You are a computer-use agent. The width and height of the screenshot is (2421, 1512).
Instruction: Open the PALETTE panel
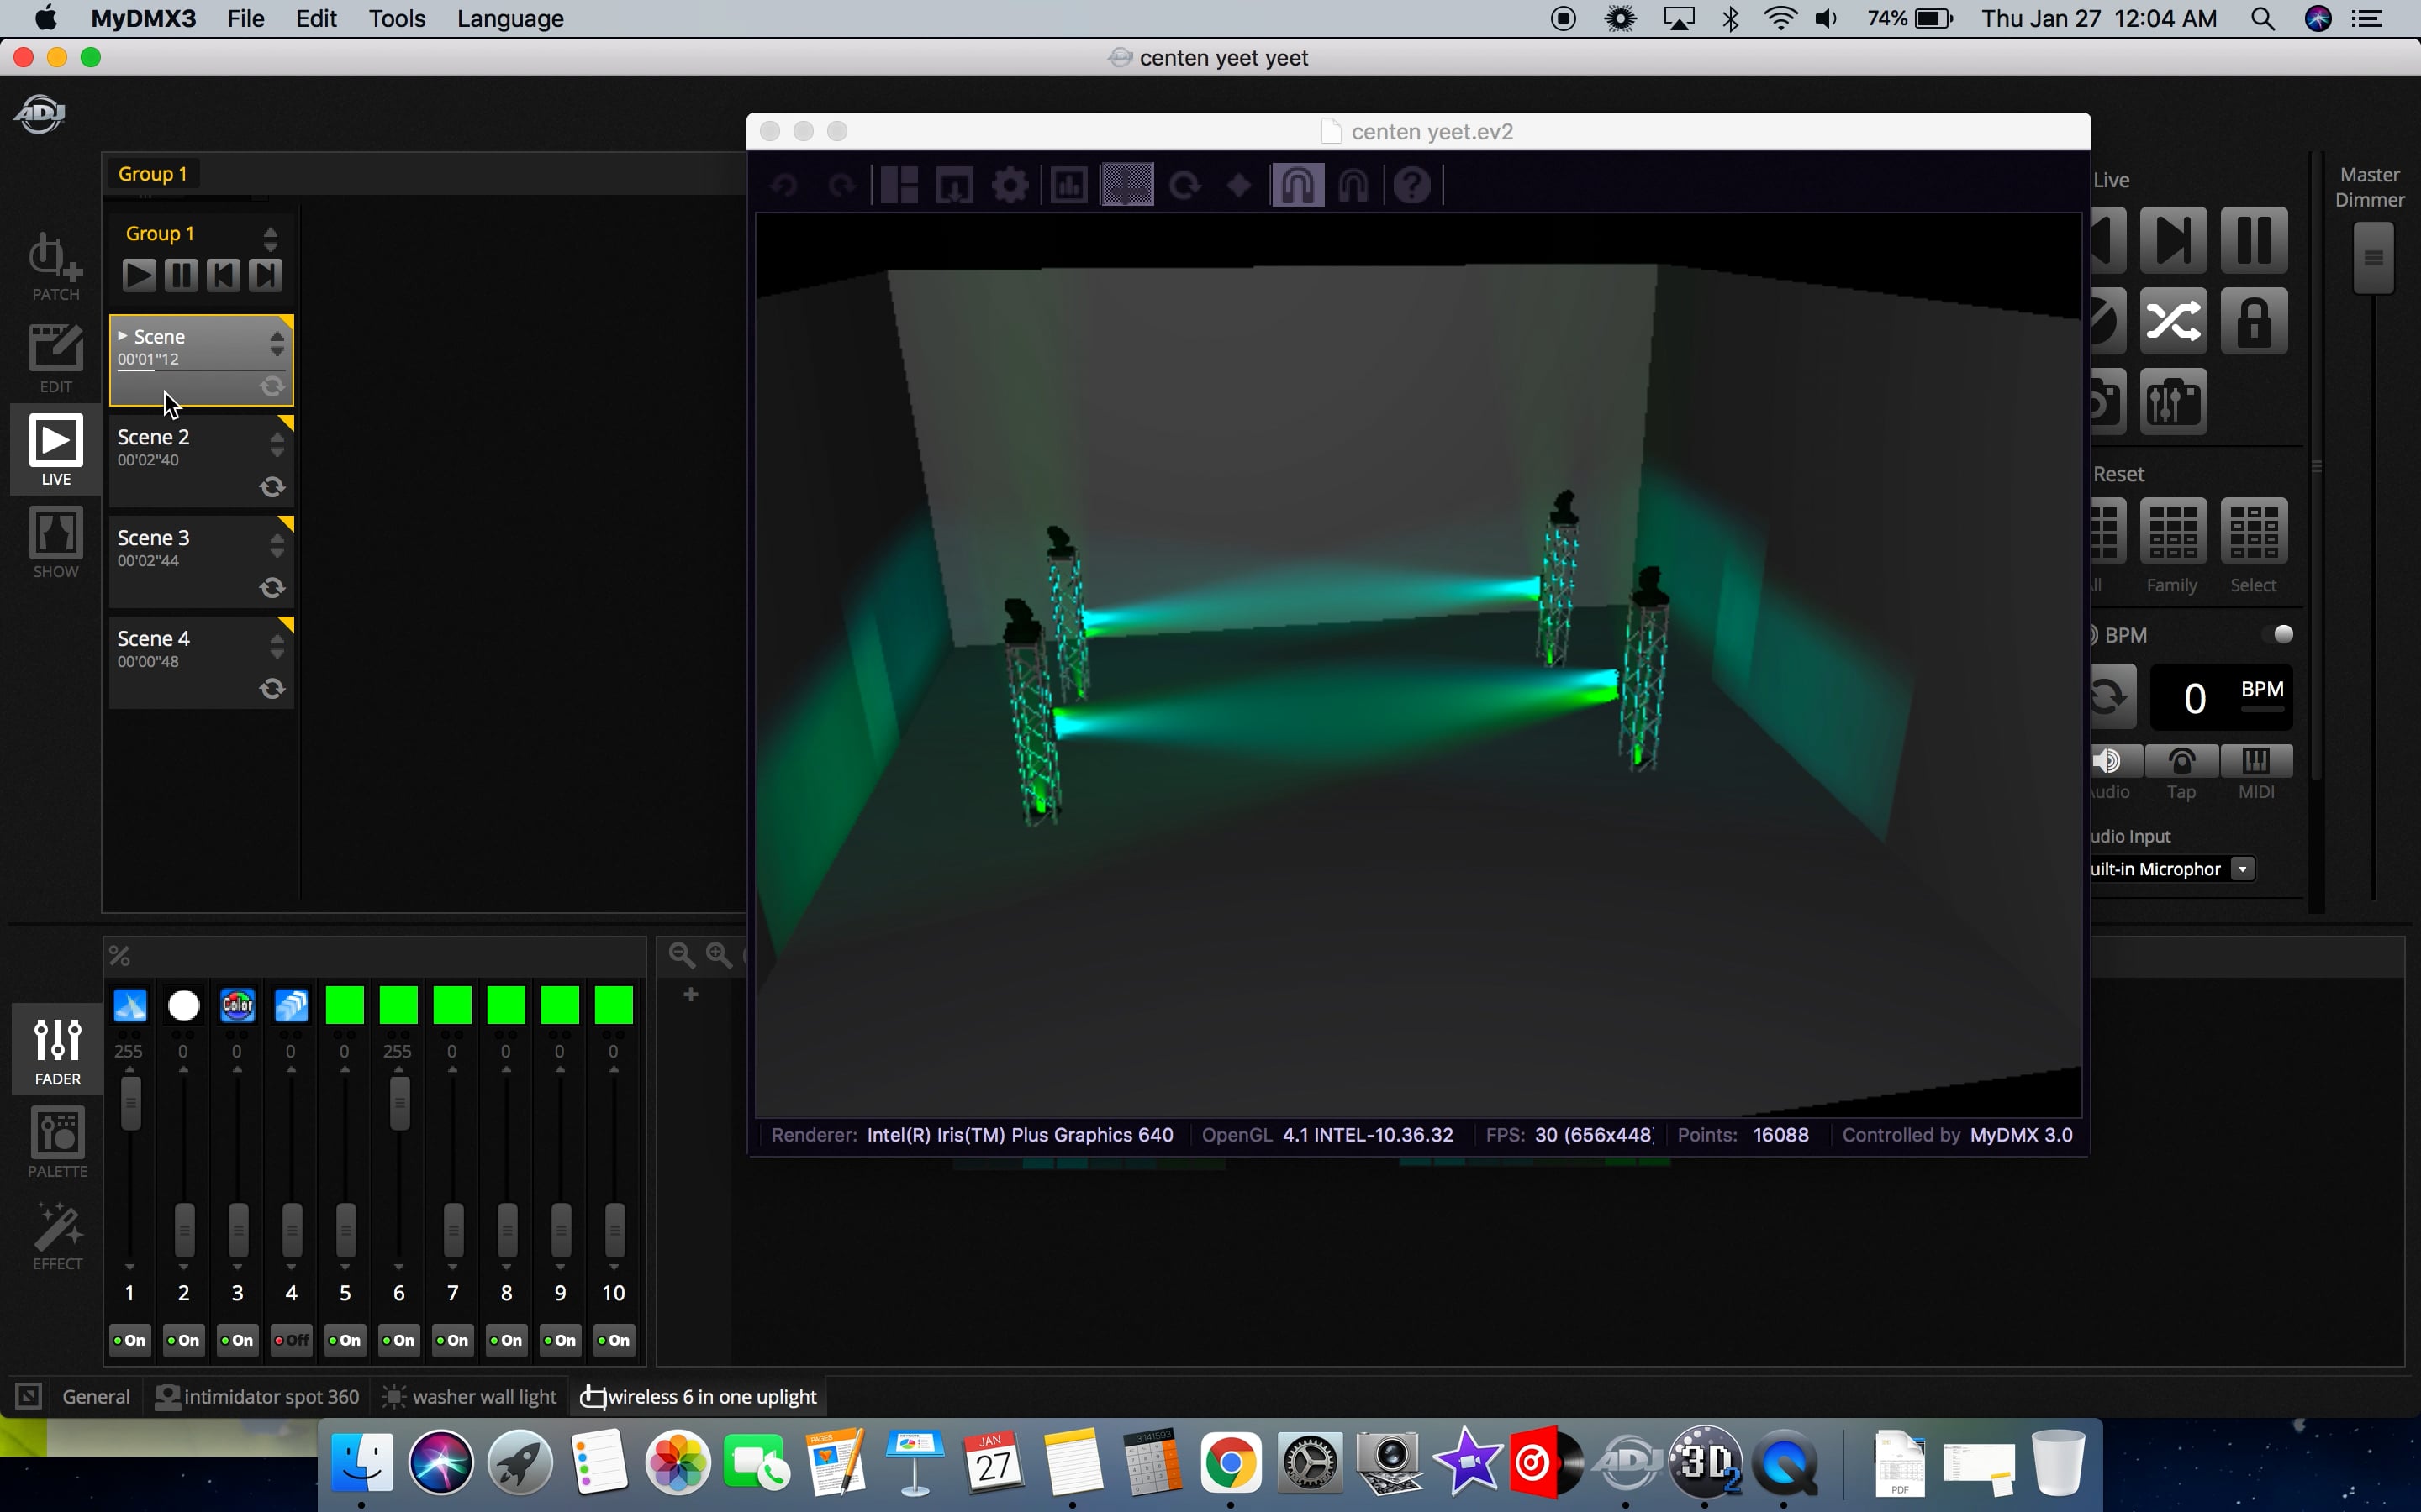(57, 1142)
